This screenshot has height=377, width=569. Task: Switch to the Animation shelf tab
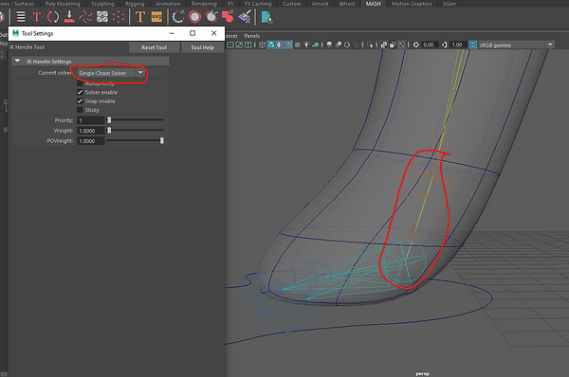coord(168,4)
